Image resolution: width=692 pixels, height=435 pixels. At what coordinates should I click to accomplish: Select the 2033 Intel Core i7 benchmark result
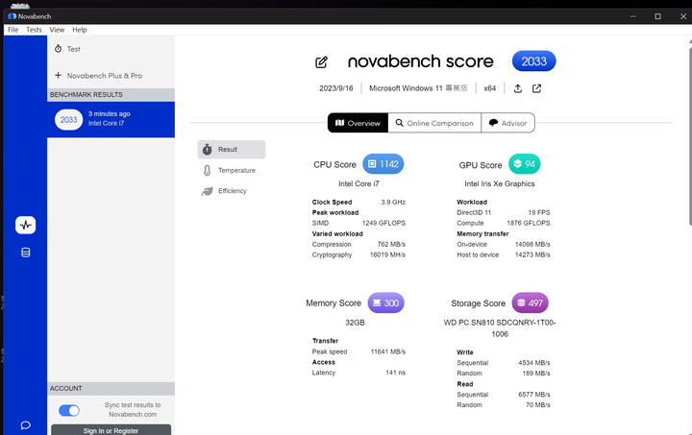click(111, 119)
